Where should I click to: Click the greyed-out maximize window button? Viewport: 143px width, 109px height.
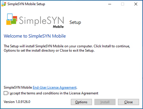123,4
